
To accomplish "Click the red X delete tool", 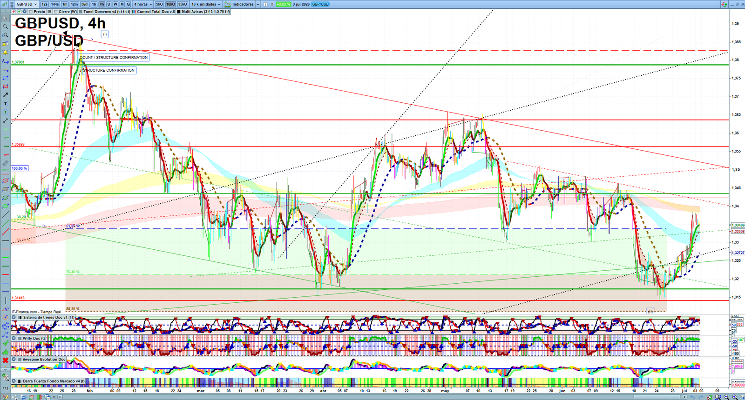I will (6, 360).
